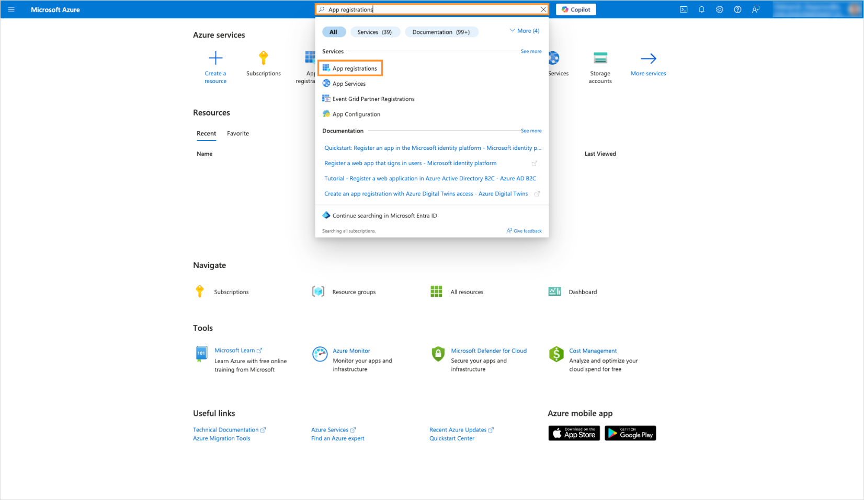Open the portal hamburger menu

pos(11,9)
